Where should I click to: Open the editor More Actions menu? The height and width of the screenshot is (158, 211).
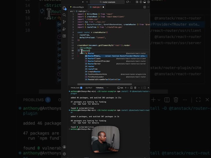coord(148,7)
